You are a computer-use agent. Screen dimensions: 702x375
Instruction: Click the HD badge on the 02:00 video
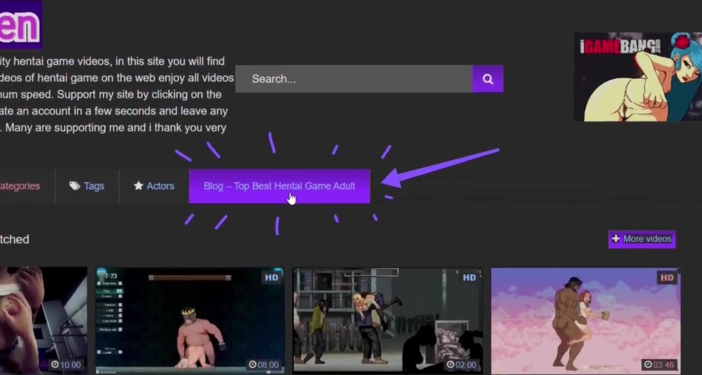(469, 278)
